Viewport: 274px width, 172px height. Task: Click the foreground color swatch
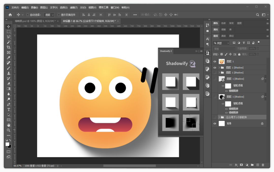coord(7,144)
